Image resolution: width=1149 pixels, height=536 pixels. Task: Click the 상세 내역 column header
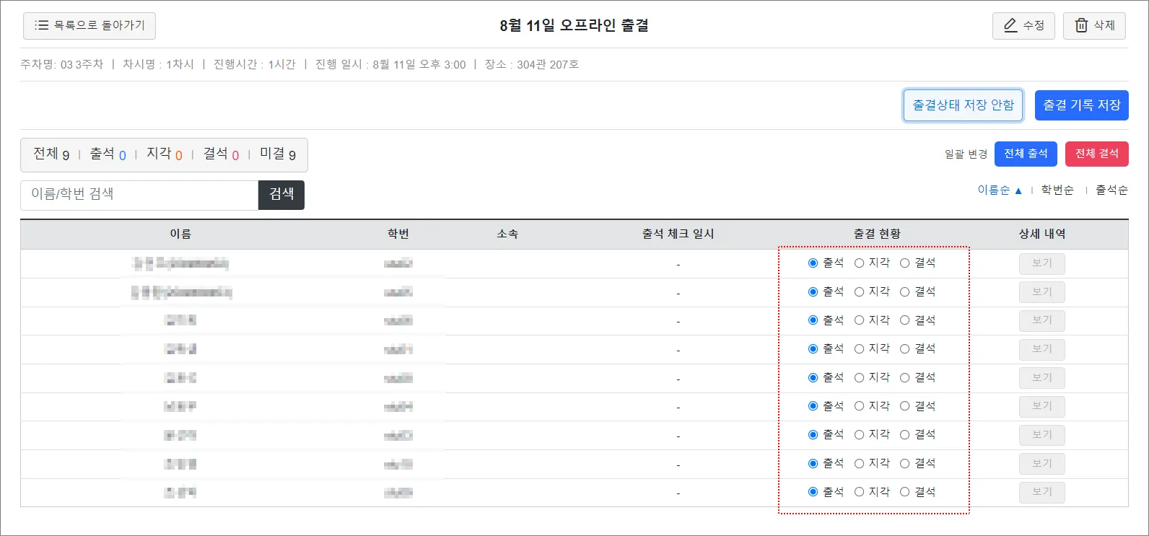pyautogui.click(x=1042, y=234)
